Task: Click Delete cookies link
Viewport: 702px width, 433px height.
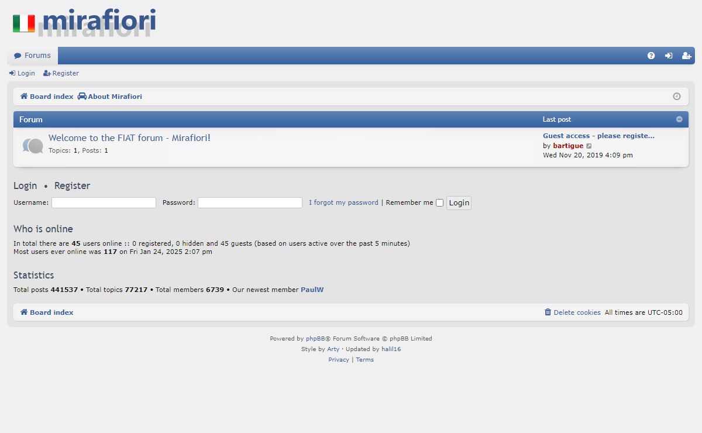Action: click(572, 312)
